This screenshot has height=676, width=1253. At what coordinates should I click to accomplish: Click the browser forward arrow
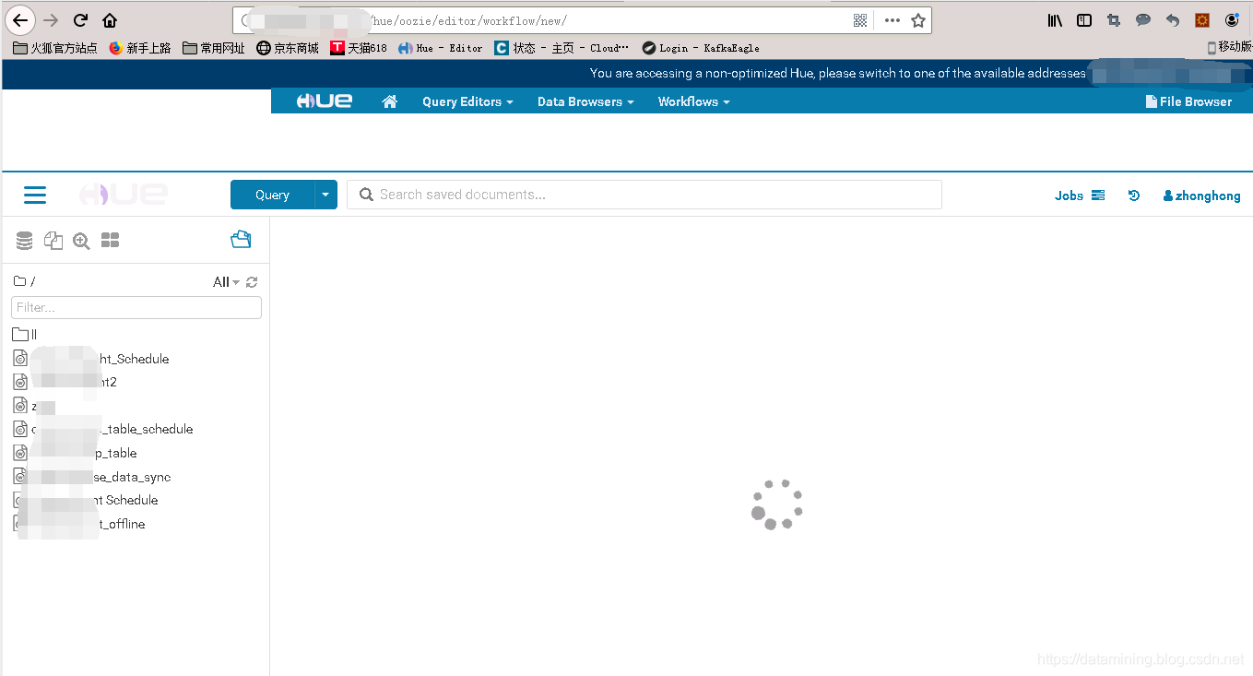(51, 20)
